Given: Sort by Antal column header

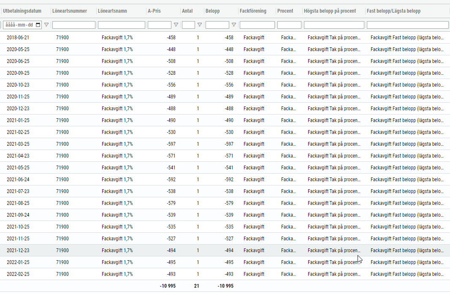Looking at the screenshot, I should click(187, 11).
